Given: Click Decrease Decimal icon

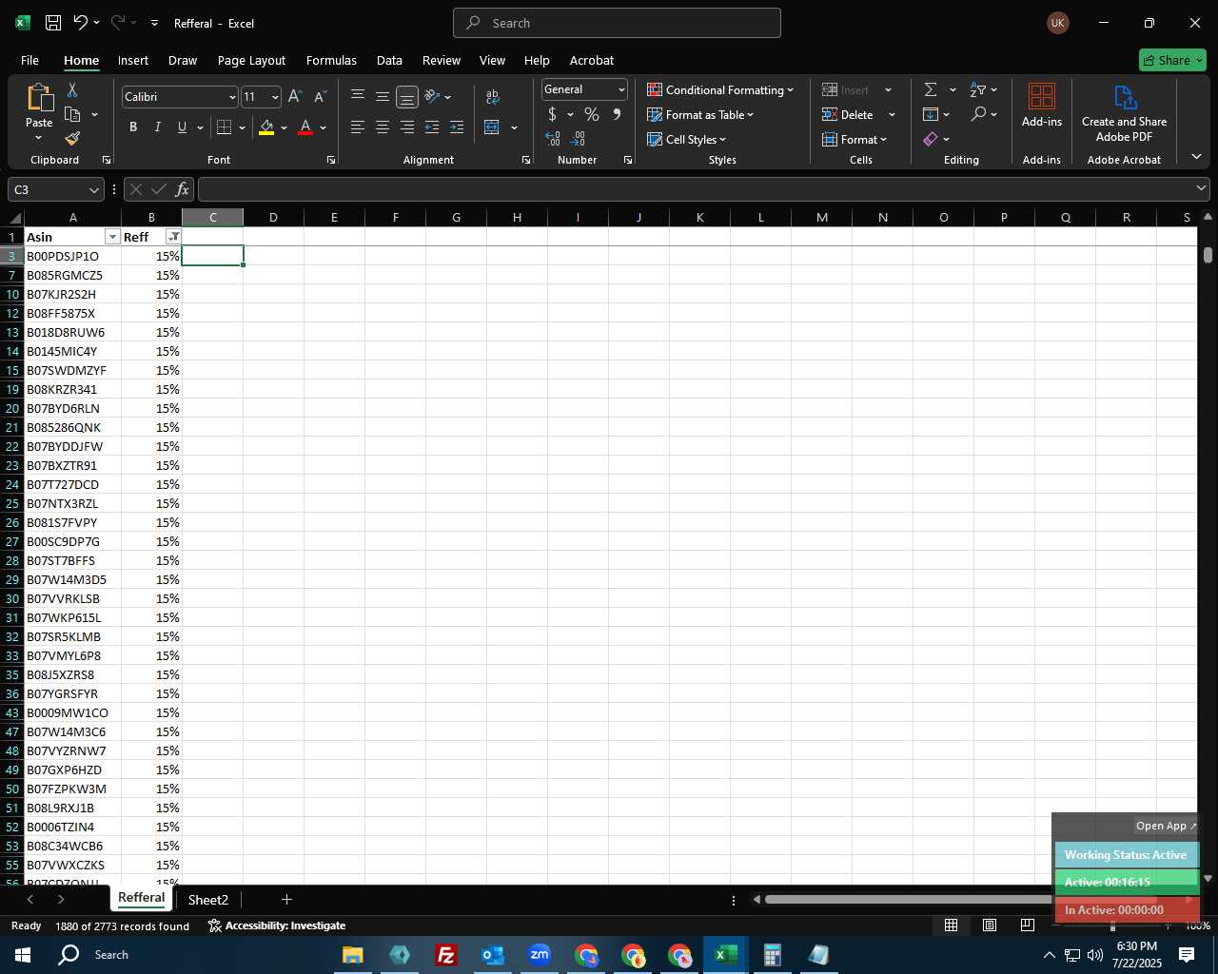Looking at the screenshot, I should tap(578, 139).
